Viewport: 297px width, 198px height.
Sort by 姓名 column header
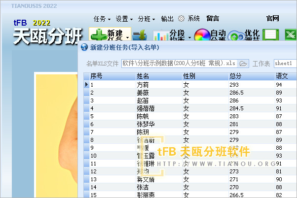click(159, 76)
